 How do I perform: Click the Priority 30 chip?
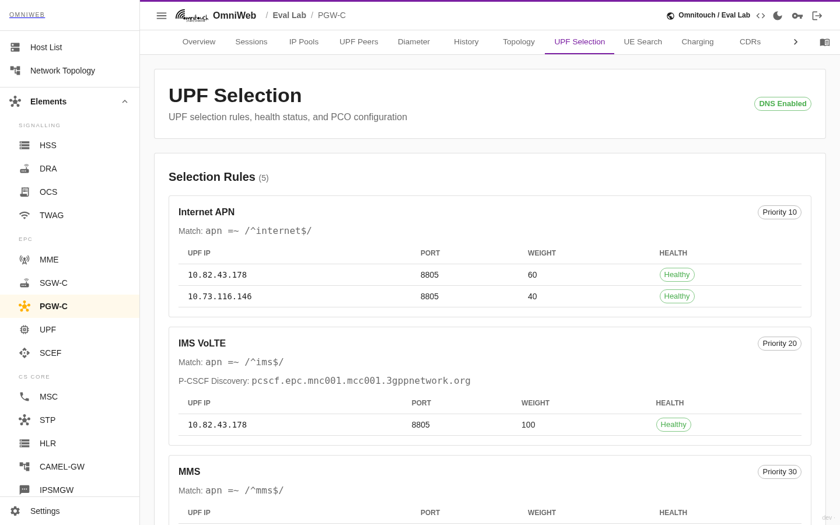click(779, 472)
